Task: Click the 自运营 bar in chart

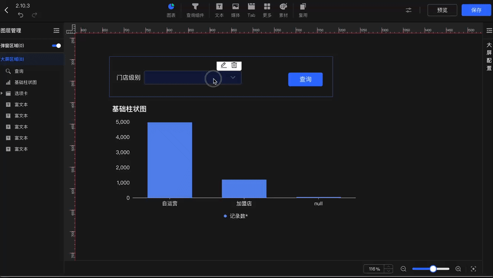Action: pyautogui.click(x=170, y=160)
